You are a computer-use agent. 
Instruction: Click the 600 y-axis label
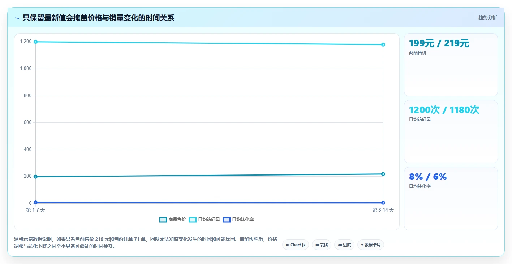click(28, 122)
